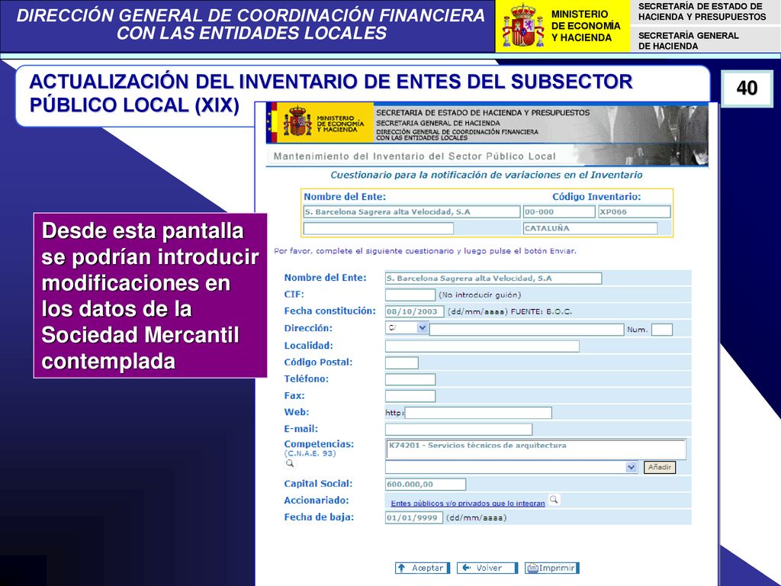Click the Spanish coat of arms in slide header
The image size is (781, 586).
[x=523, y=25]
